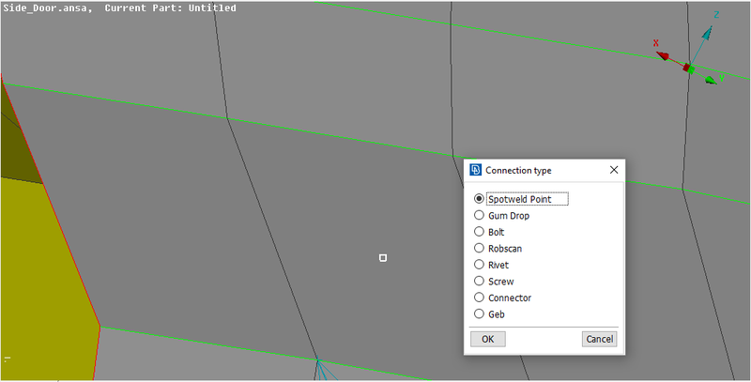Pick the Geb connection type

[479, 314]
